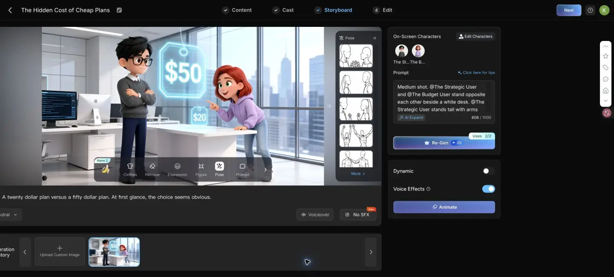Screen dimensions: 614x277
Task: Click the home icon in side widget
Action: coord(605,90)
